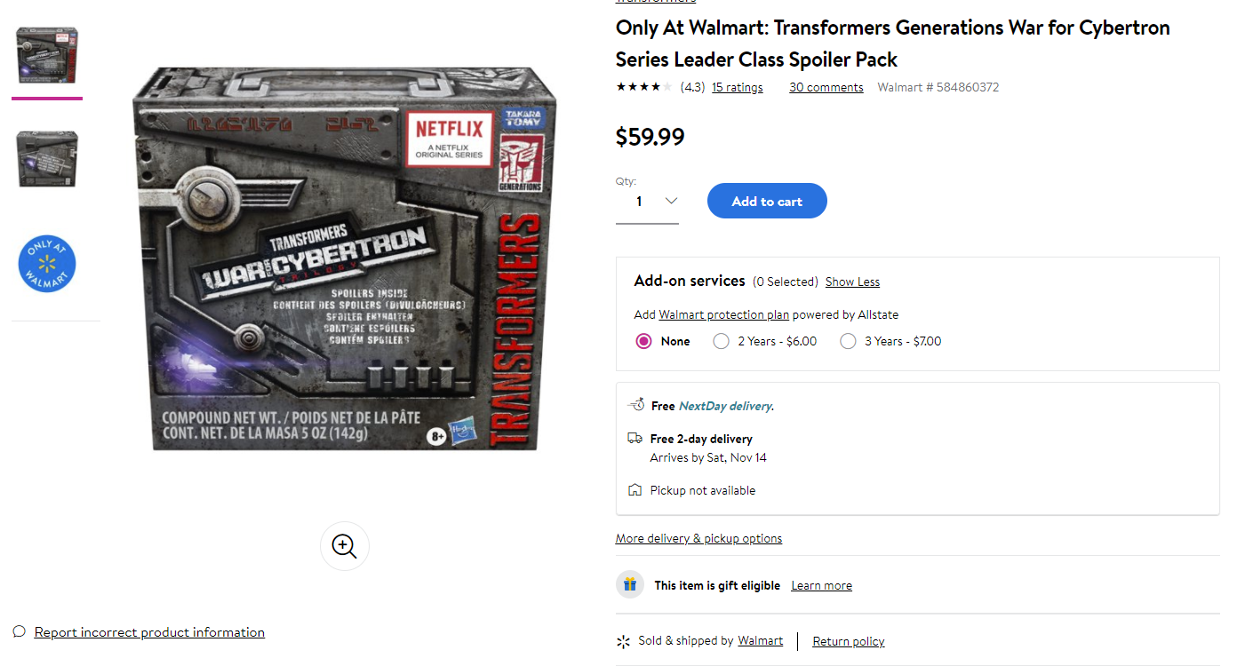This screenshot has width=1237, height=666.
Task: Click the Walmart spark icon beside Sold & shipped
Action: point(624,641)
